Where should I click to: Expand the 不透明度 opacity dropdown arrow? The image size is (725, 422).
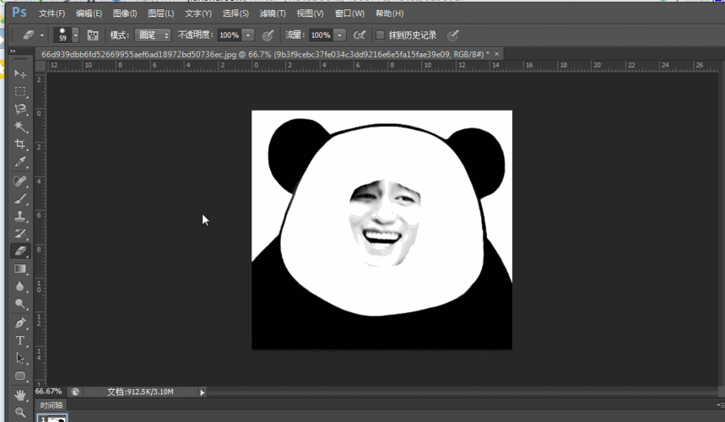248,35
